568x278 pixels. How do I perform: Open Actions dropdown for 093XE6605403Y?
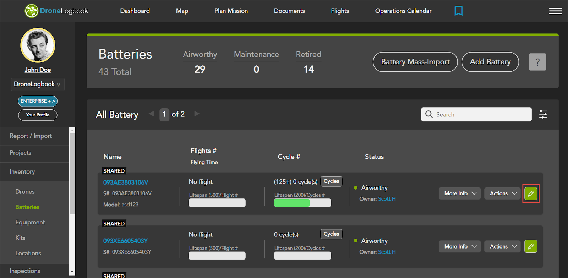pyautogui.click(x=502, y=246)
